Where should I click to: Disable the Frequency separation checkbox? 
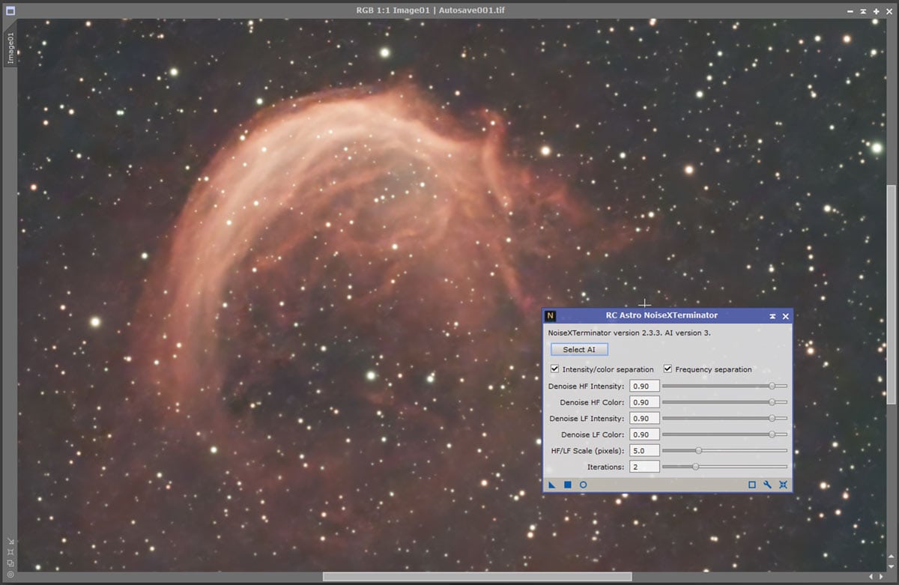(668, 369)
